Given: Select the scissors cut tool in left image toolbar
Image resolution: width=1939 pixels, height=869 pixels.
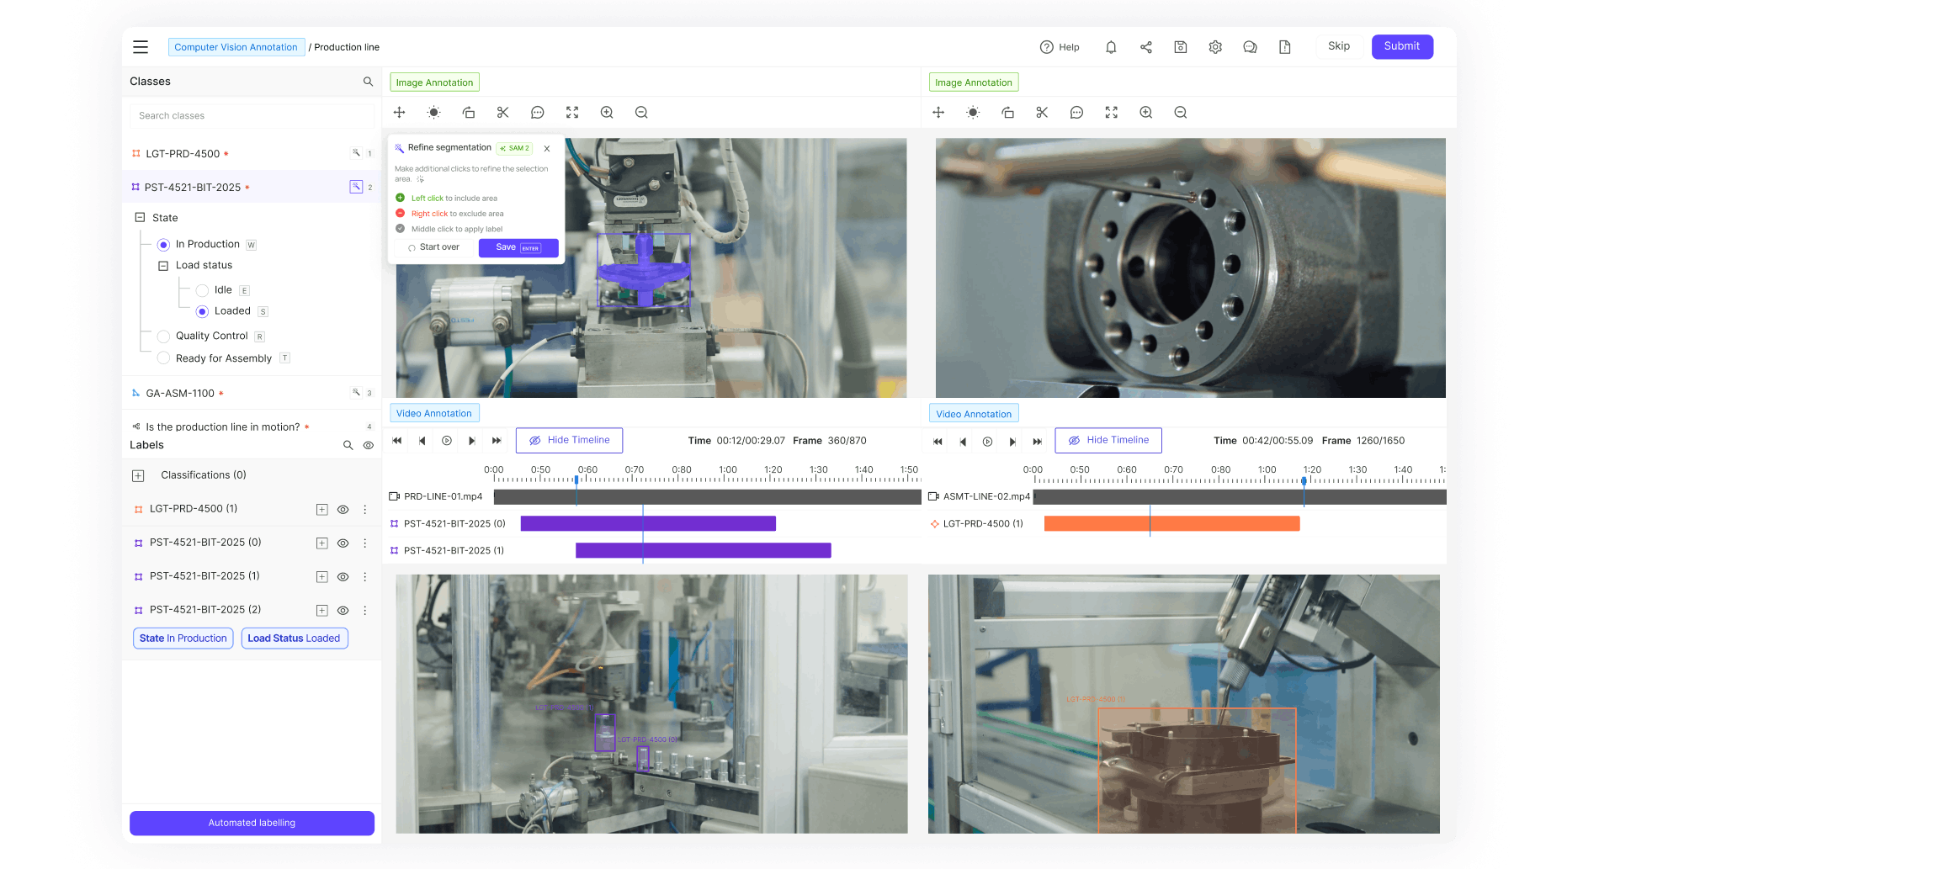Looking at the screenshot, I should pos(502,113).
